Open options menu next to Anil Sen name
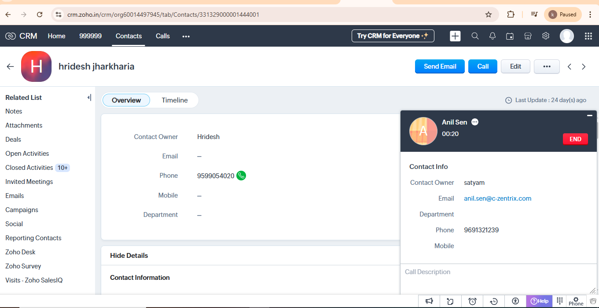The image size is (599, 308). pyautogui.click(x=475, y=122)
